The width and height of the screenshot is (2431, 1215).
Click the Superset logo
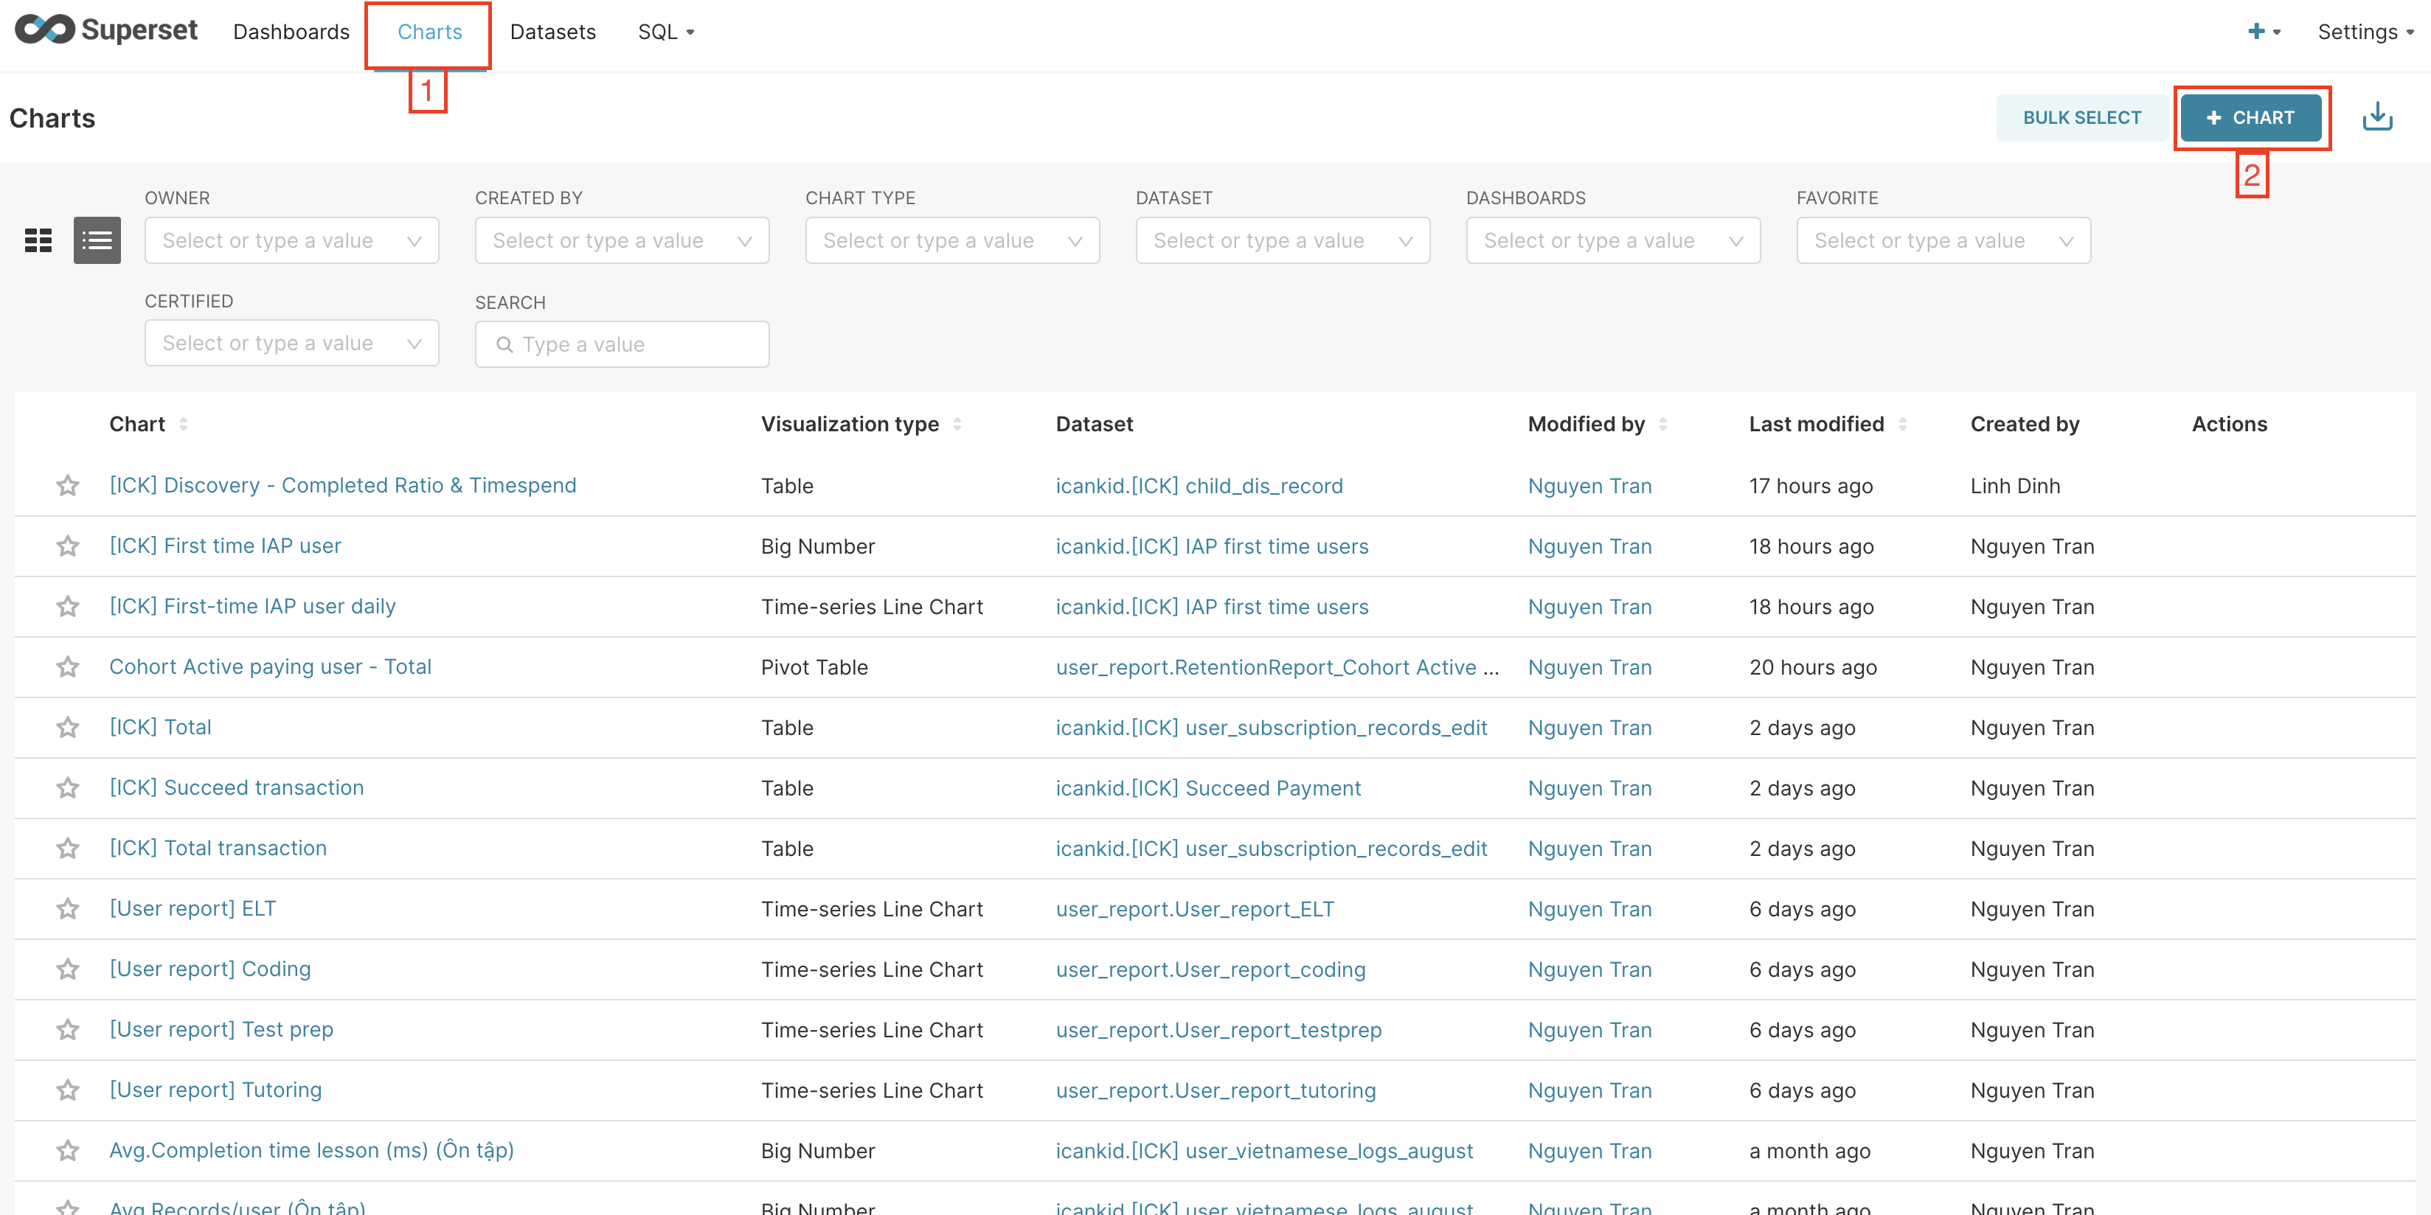coord(105,30)
